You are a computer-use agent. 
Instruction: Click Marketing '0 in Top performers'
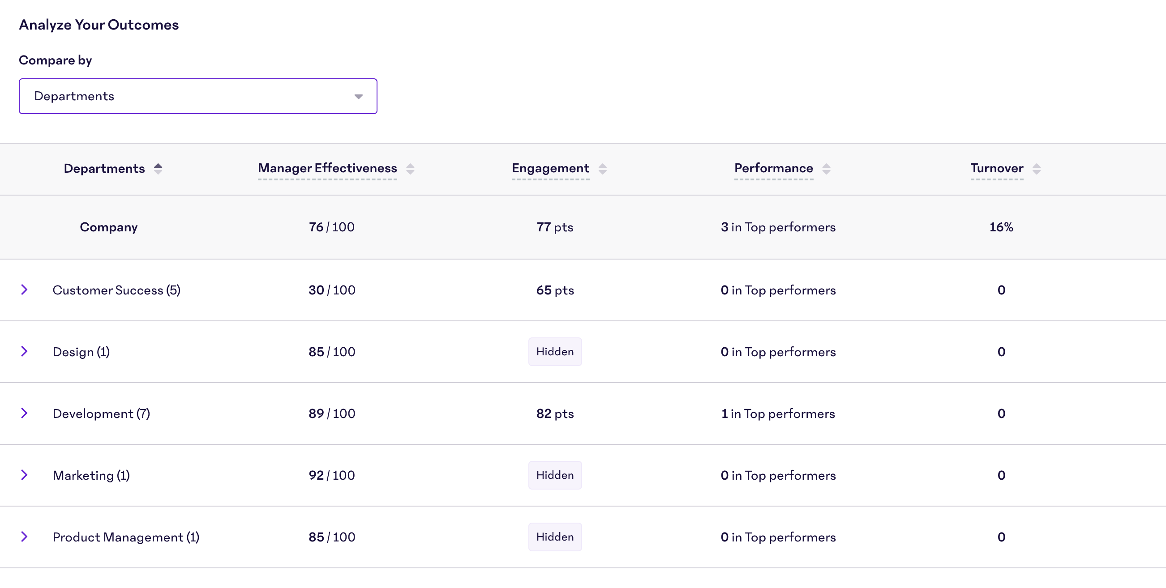point(778,475)
